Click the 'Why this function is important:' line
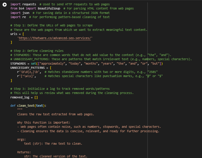The height and width of the screenshot is (158, 202). click(44, 122)
